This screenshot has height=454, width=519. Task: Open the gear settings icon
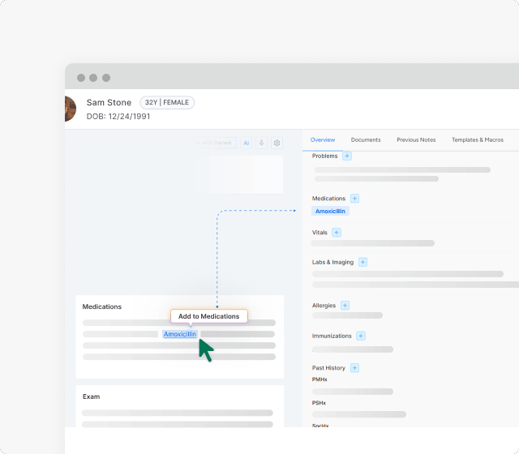277,143
